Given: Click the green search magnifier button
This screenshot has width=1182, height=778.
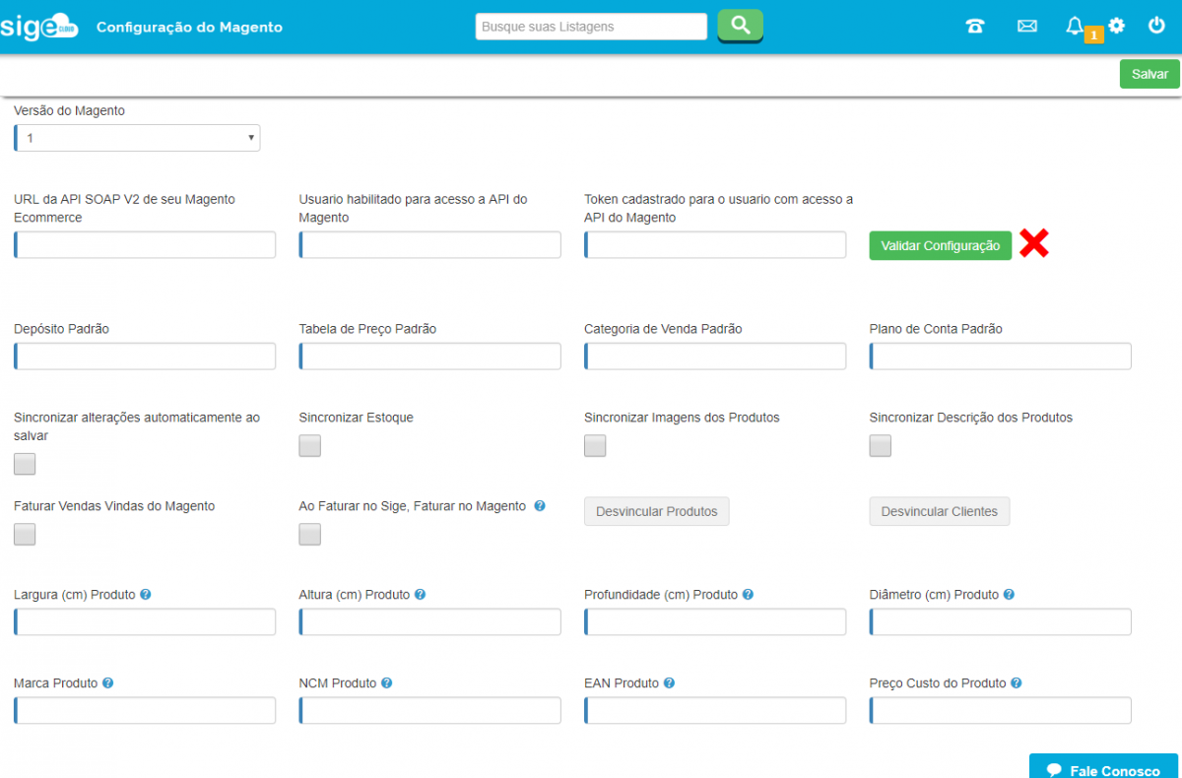Looking at the screenshot, I should tap(740, 26).
